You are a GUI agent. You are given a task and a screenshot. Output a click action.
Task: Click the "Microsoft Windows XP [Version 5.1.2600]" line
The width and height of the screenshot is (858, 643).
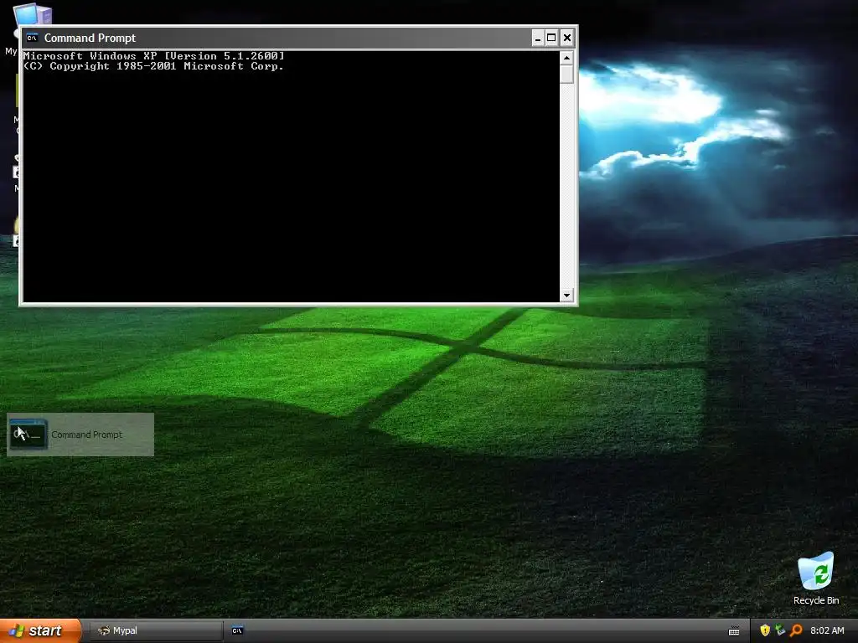point(154,56)
